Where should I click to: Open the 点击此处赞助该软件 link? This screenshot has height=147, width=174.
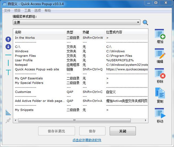pyautogui.click(x=87, y=140)
